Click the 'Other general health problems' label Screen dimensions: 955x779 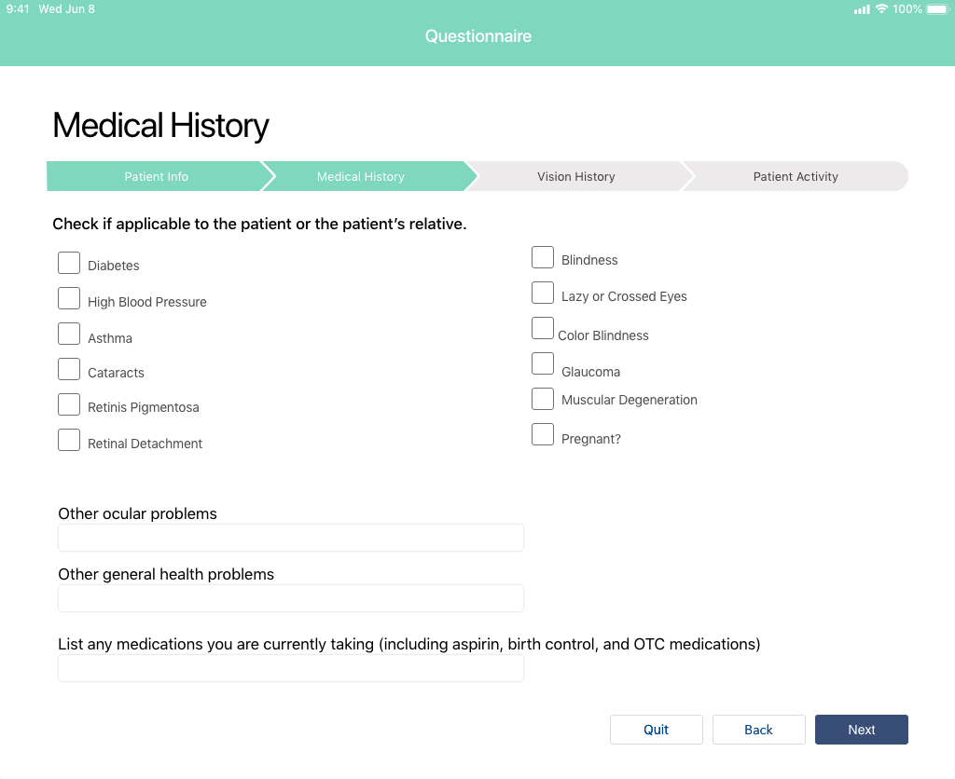(166, 575)
